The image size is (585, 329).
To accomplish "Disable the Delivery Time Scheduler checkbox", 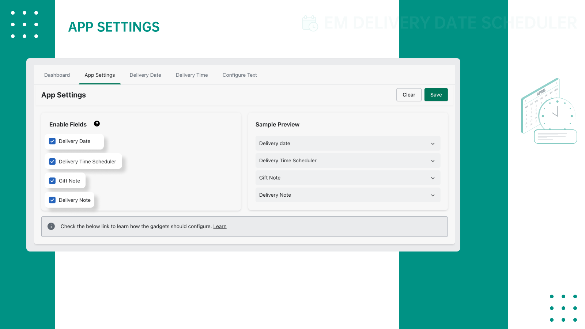I will point(52,161).
